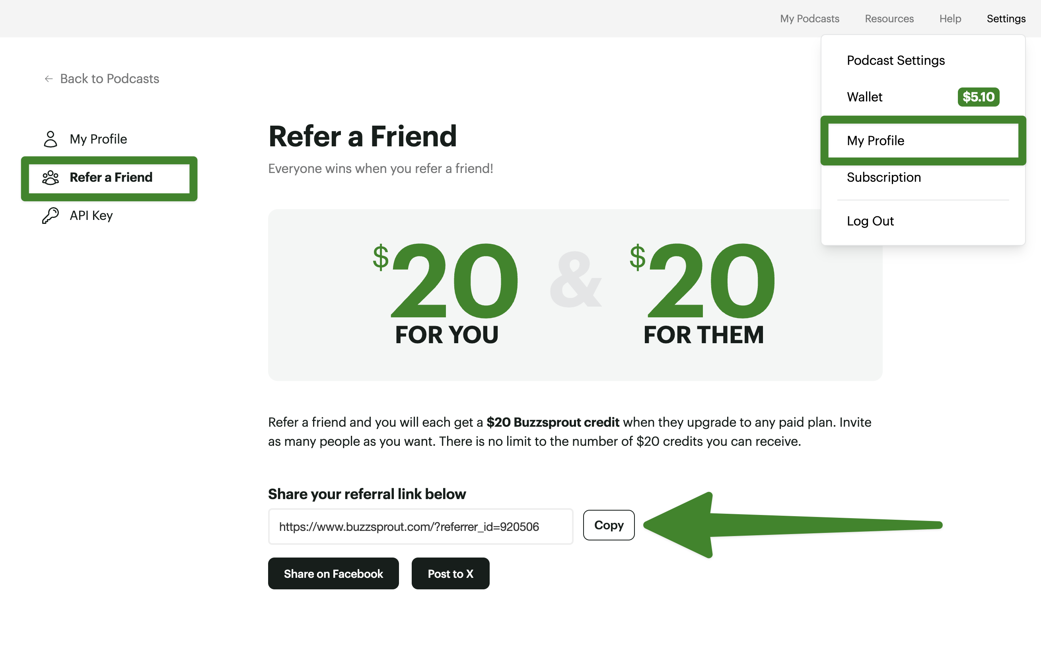Navigate to My Podcasts
The width and height of the screenshot is (1041, 649).
pos(809,18)
